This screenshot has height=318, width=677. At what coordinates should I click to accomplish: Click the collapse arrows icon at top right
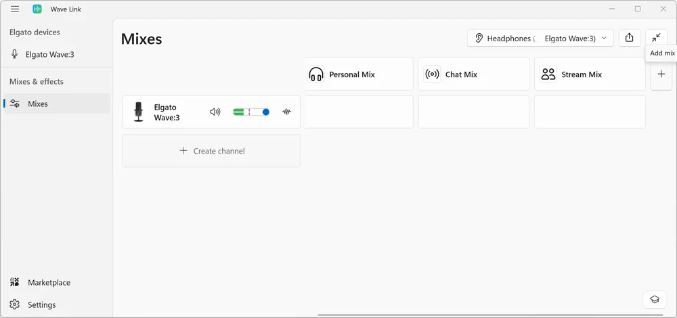click(x=656, y=38)
